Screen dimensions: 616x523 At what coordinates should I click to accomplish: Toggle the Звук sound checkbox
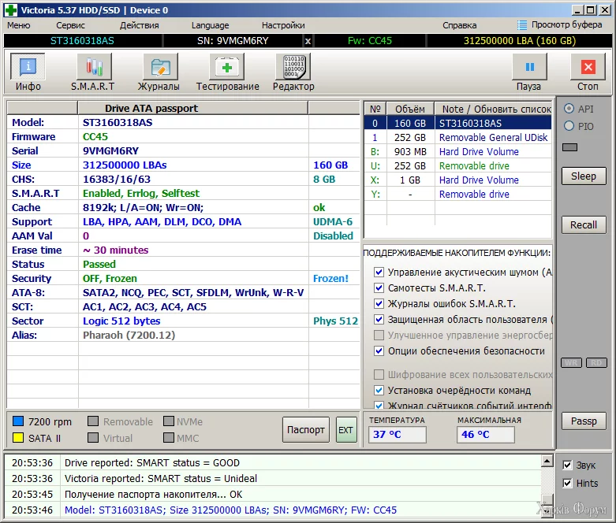(x=567, y=466)
